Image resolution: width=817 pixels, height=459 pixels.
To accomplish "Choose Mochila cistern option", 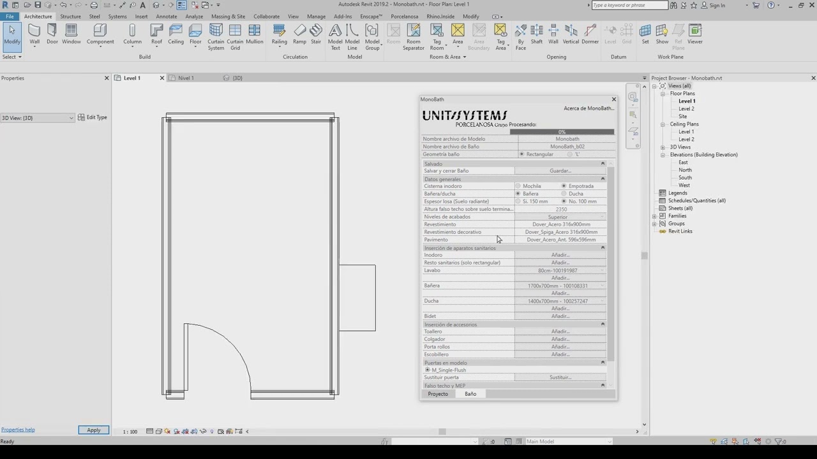I will pos(518,186).
